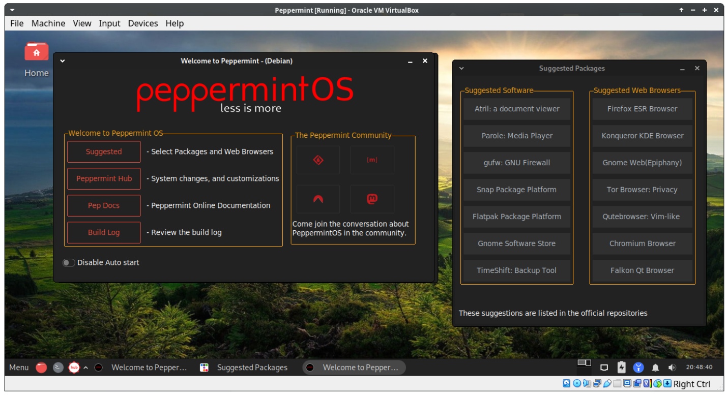Image resolution: width=727 pixels, height=397 pixels.
Task: Click the red arc community icon
Action: pyautogui.click(x=318, y=199)
